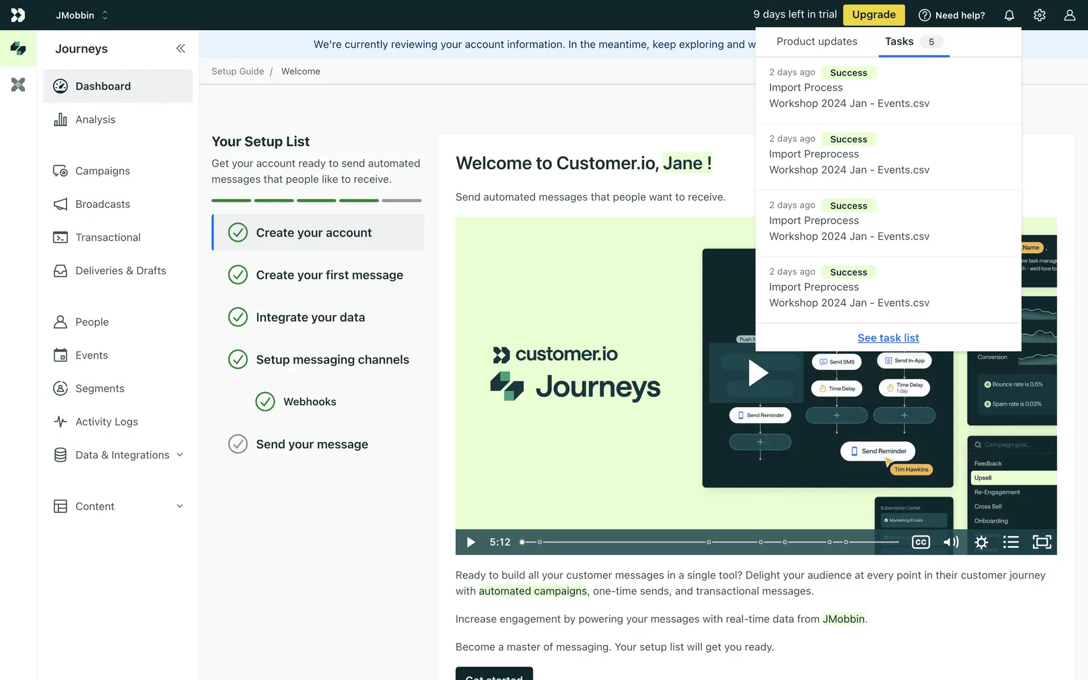This screenshot has height=680, width=1088.
Task: Click the Webhooks checkmark circle
Action: 265,402
